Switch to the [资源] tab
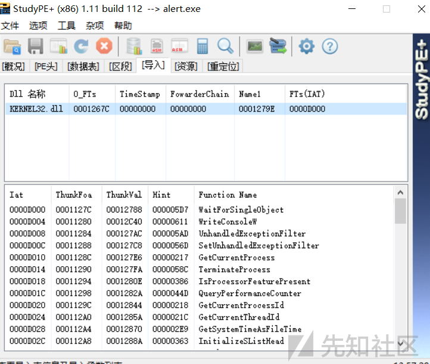 (186, 66)
